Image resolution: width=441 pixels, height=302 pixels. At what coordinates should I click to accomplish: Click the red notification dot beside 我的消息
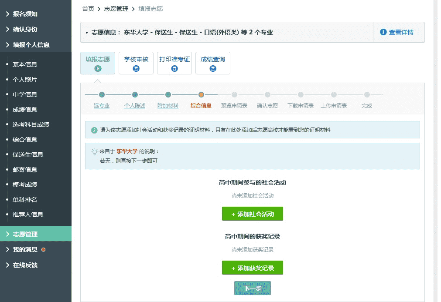43,250
